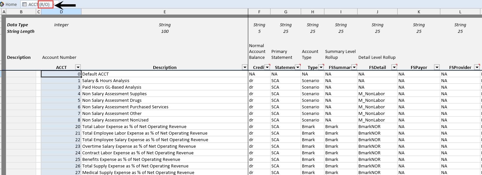Select account number 24 cell
The height and width of the screenshot is (175, 482).
pyautogui.click(x=61, y=153)
